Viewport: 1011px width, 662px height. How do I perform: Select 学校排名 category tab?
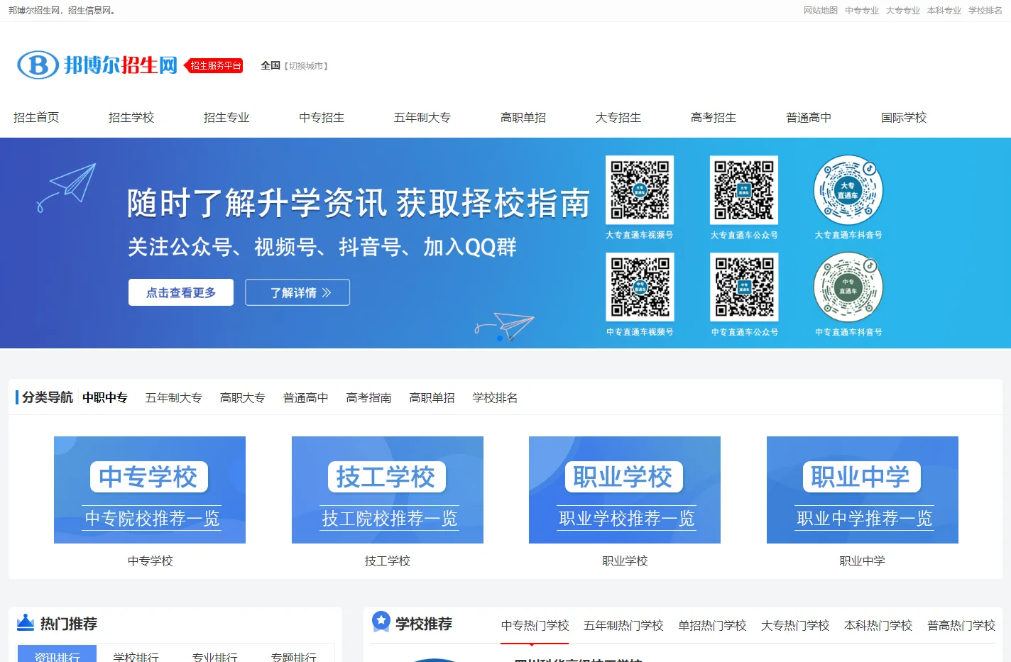click(x=496, y=398)
